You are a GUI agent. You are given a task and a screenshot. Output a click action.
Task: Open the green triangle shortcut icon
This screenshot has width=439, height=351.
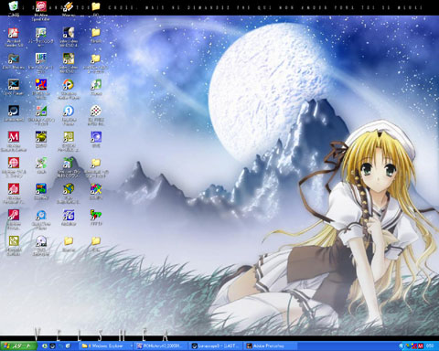click(41, 111)
